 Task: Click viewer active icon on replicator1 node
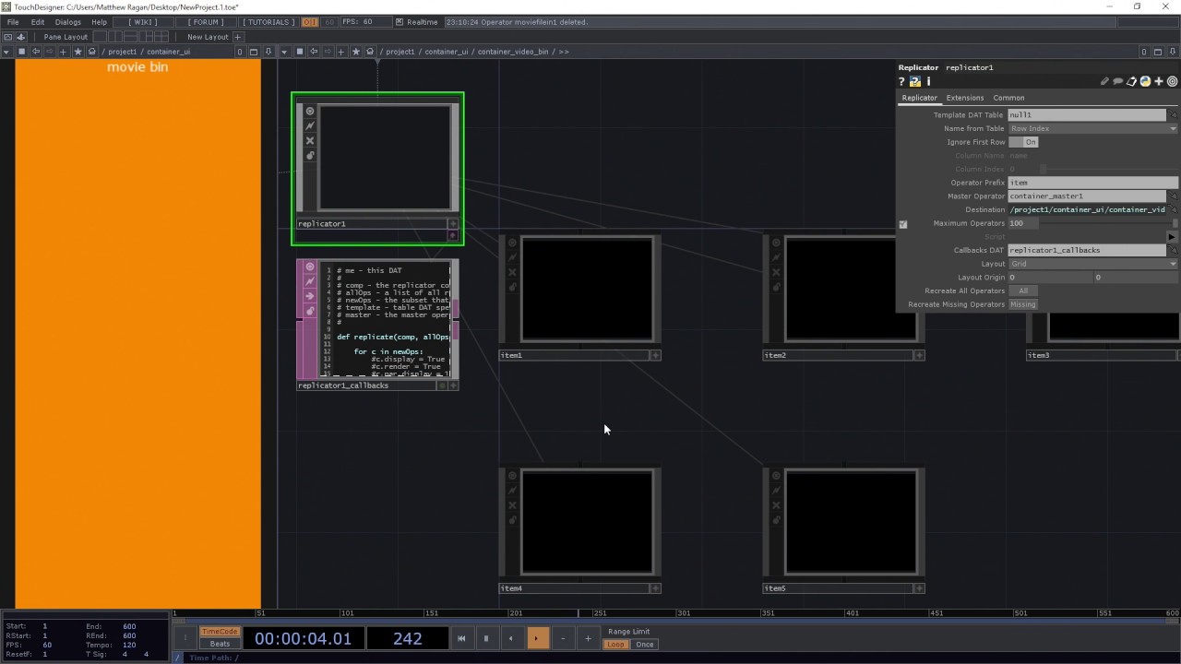click(310, 112)
